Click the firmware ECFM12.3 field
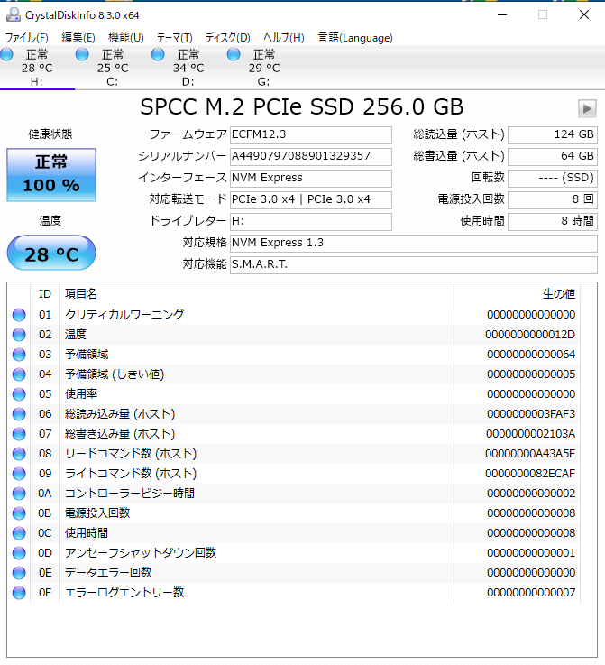The image size is (605, 665). pos(310,135)
